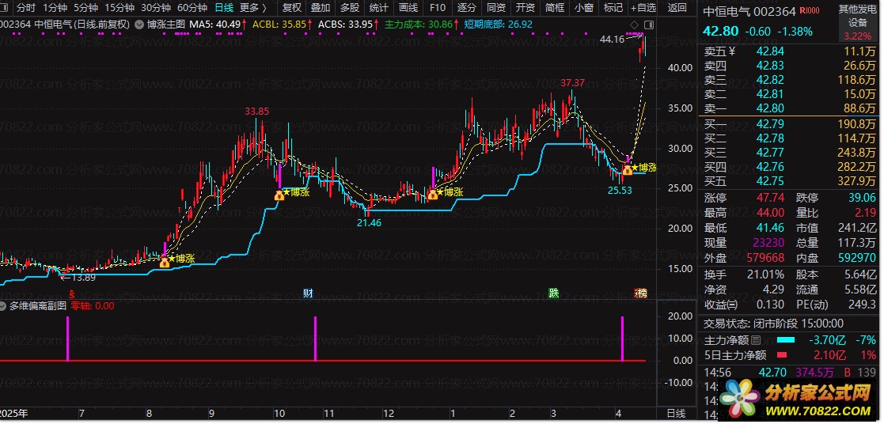Click the R1000 badge beside stock code
Image resolution: width=884 pixels, height=424 pixels.
coord(810,11)
